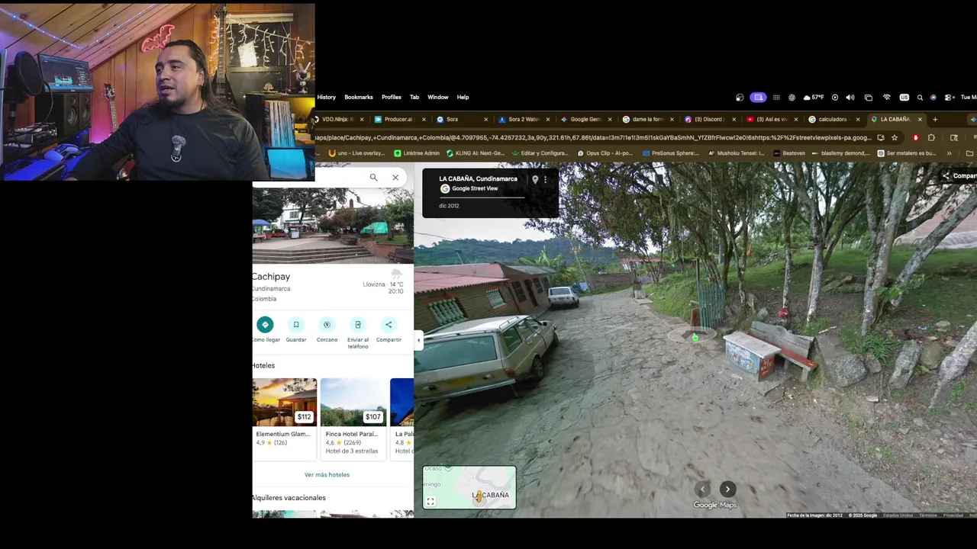Open Elementium Glam hotel card
Screen dimensions: 977x549
click(x=285, y=419)
